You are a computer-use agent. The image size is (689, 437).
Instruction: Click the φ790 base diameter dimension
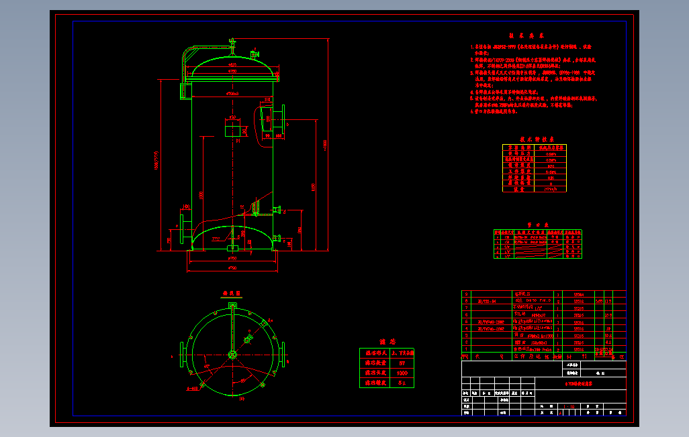click(232, 267)
